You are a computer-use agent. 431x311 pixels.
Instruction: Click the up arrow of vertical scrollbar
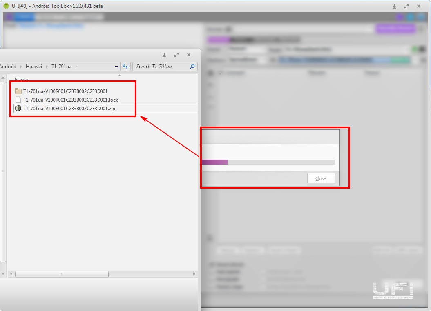point(3,78)
